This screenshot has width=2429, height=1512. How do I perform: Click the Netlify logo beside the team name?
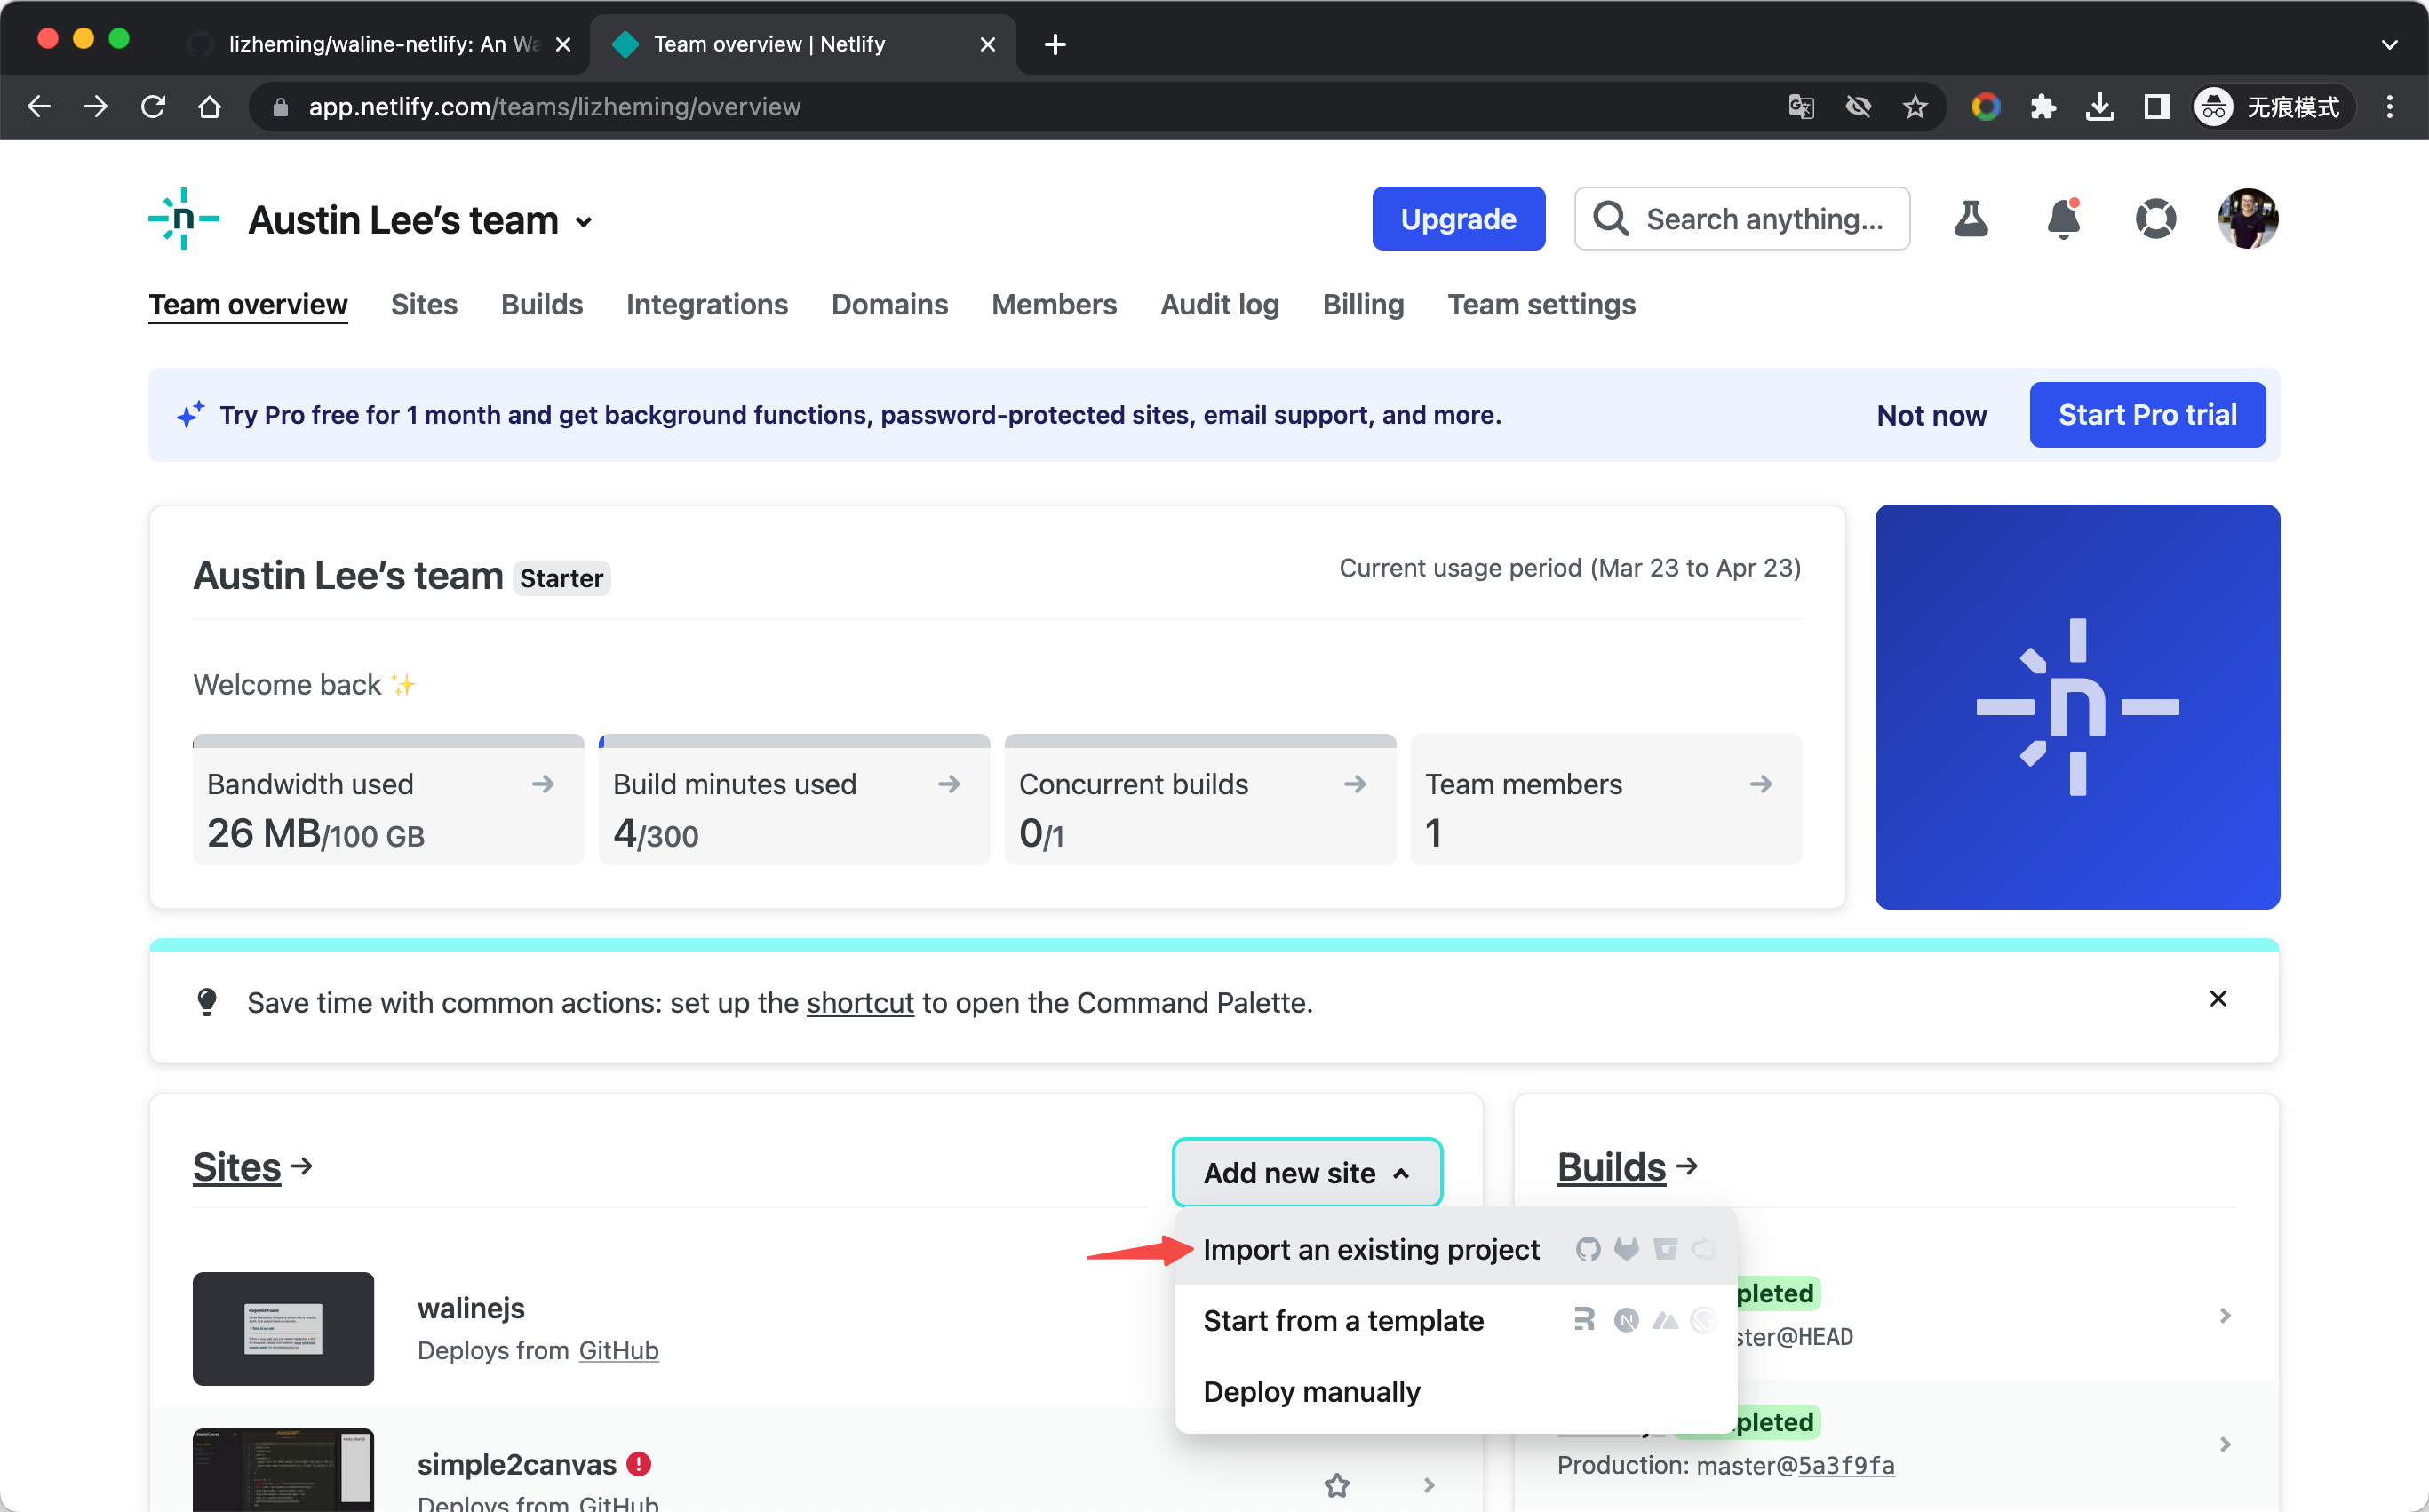coord(182,219)
